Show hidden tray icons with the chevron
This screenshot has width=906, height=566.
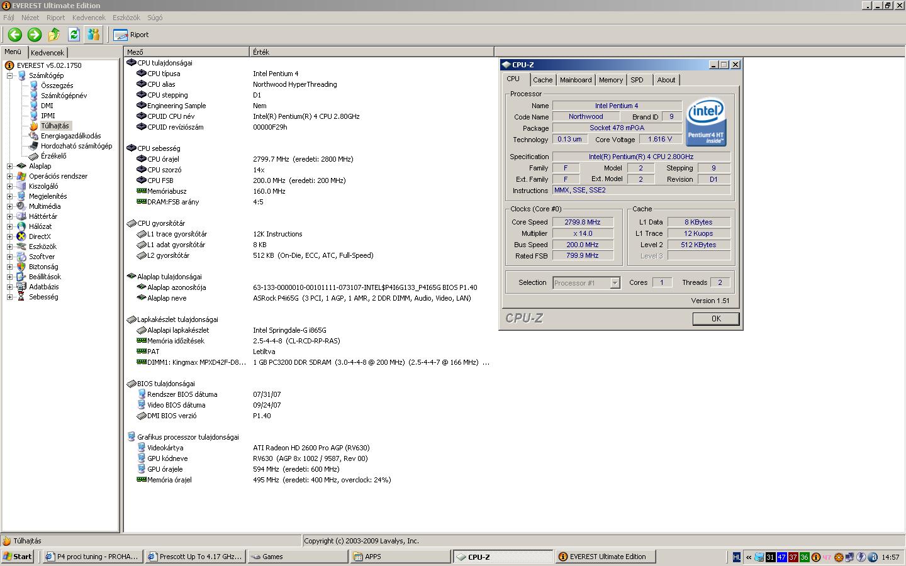[x=749, y=557]
